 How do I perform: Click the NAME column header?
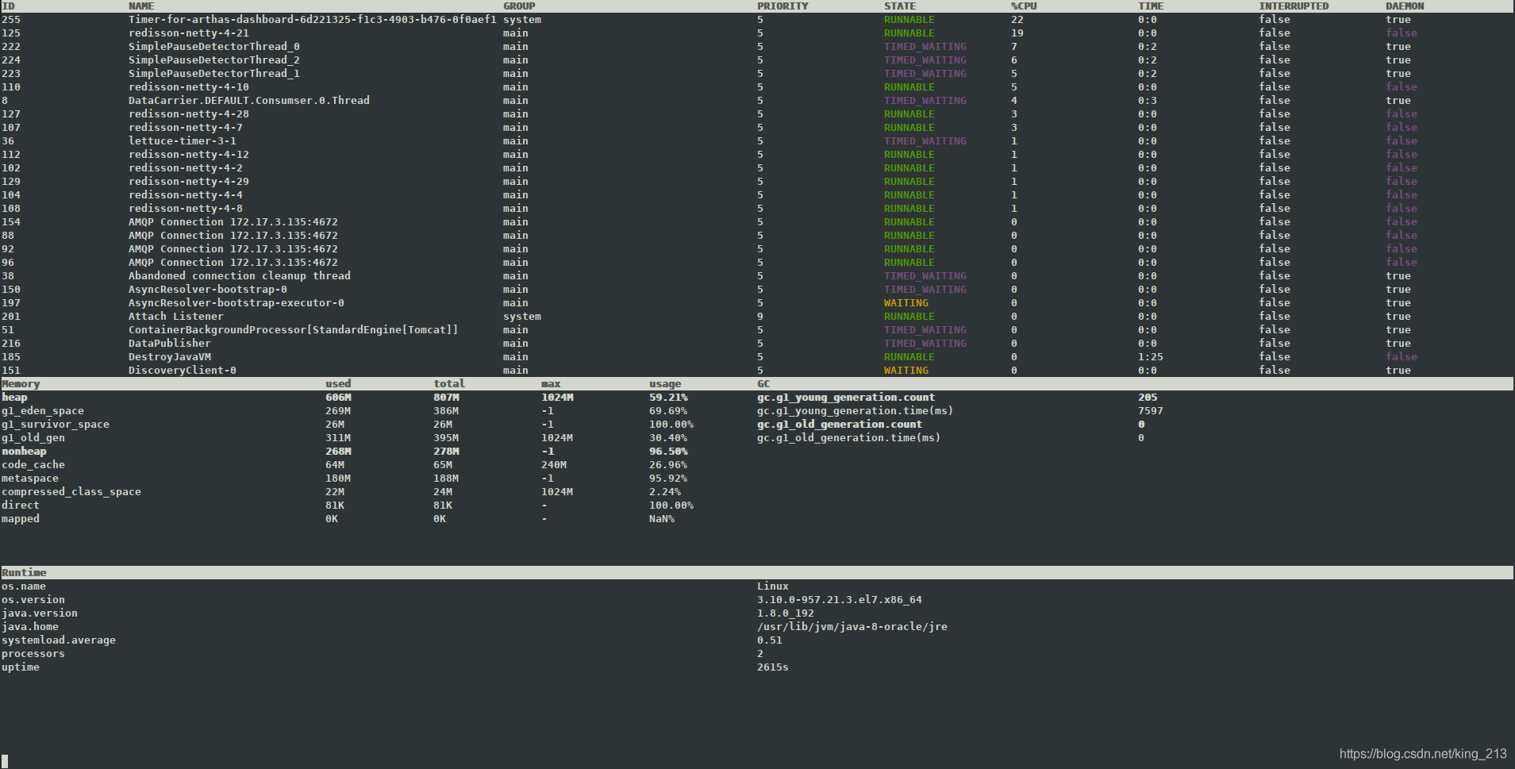(x=141, y=6)
